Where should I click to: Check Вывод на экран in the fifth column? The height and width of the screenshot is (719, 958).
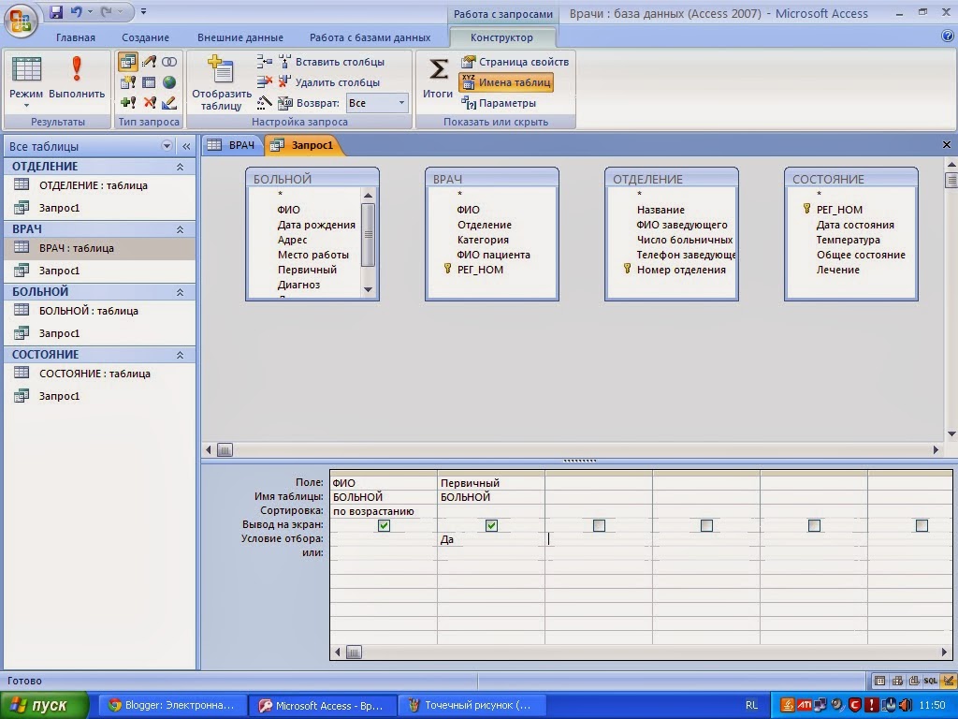pyautogui.click(x=814, y=525)
